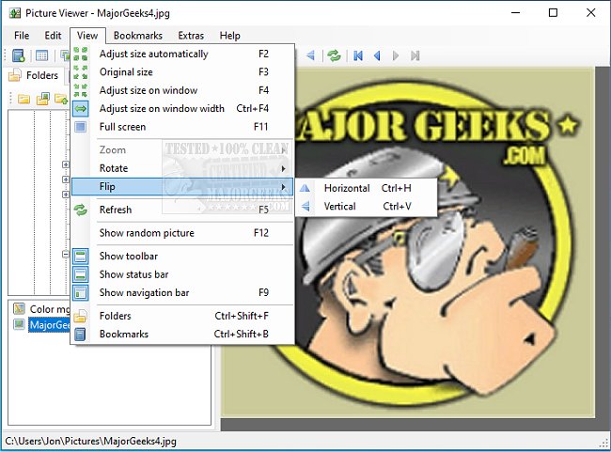The image size is (611, 452).
Task: Click the folder with picture overlay icon
Action: [x=43, y=99]
